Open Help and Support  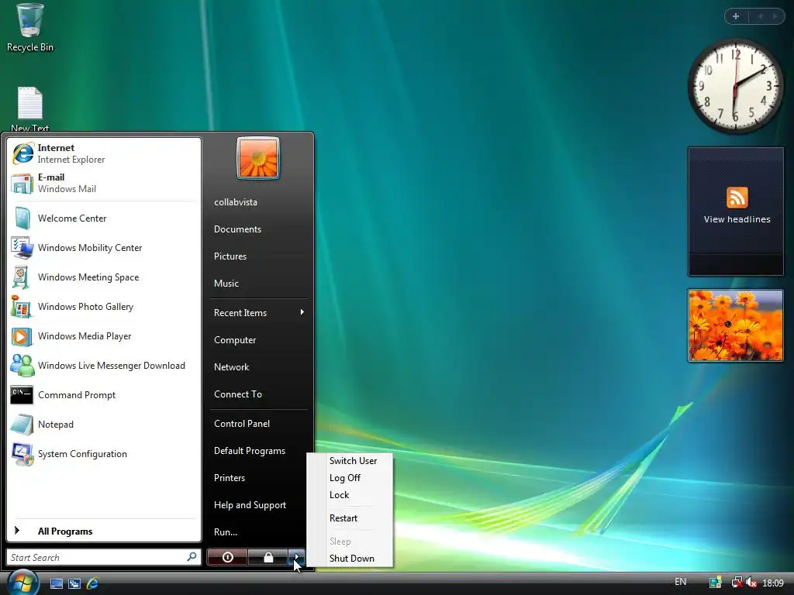257,505
